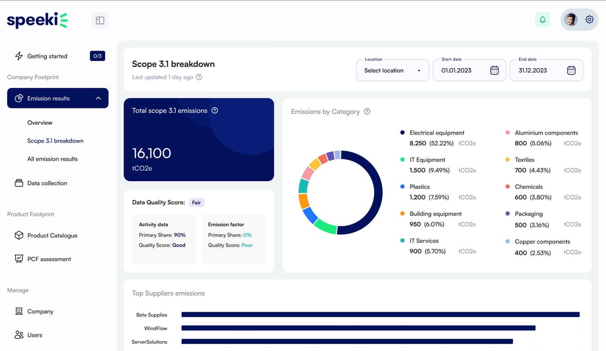Collapse the Emission results menu
The height and width of the screenshot is (351, 606).
pos(98,98)
